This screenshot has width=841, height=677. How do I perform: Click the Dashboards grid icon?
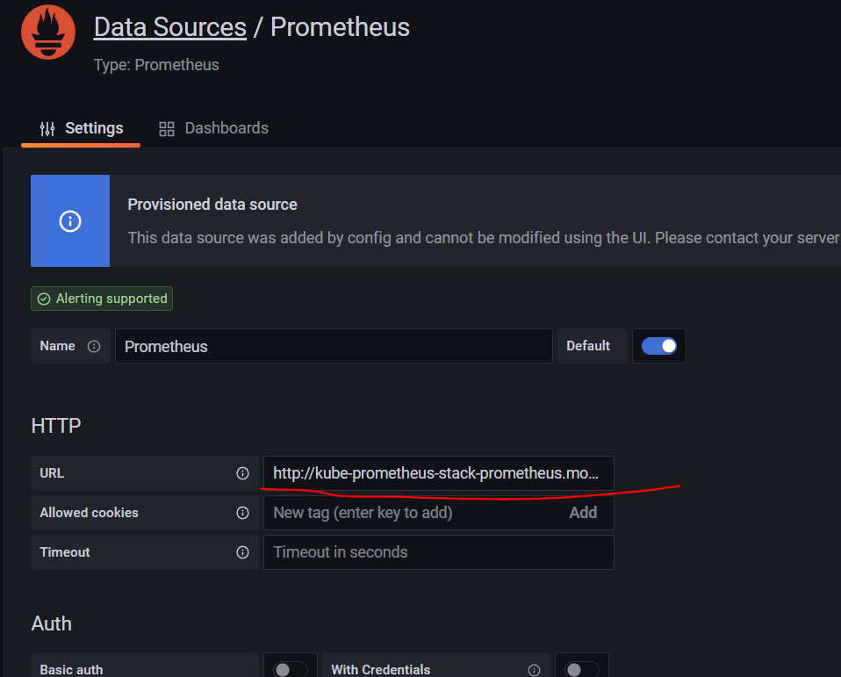(167, 129)
